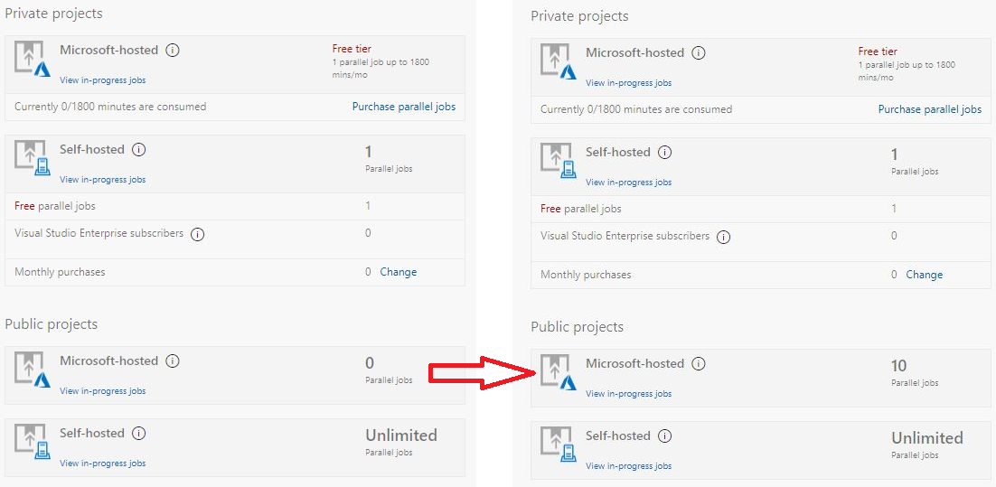996x487 pixels.
Task: Select 'Visual Studio Enterprise subscribers' label, left screenshot
Action: point(99,233)
